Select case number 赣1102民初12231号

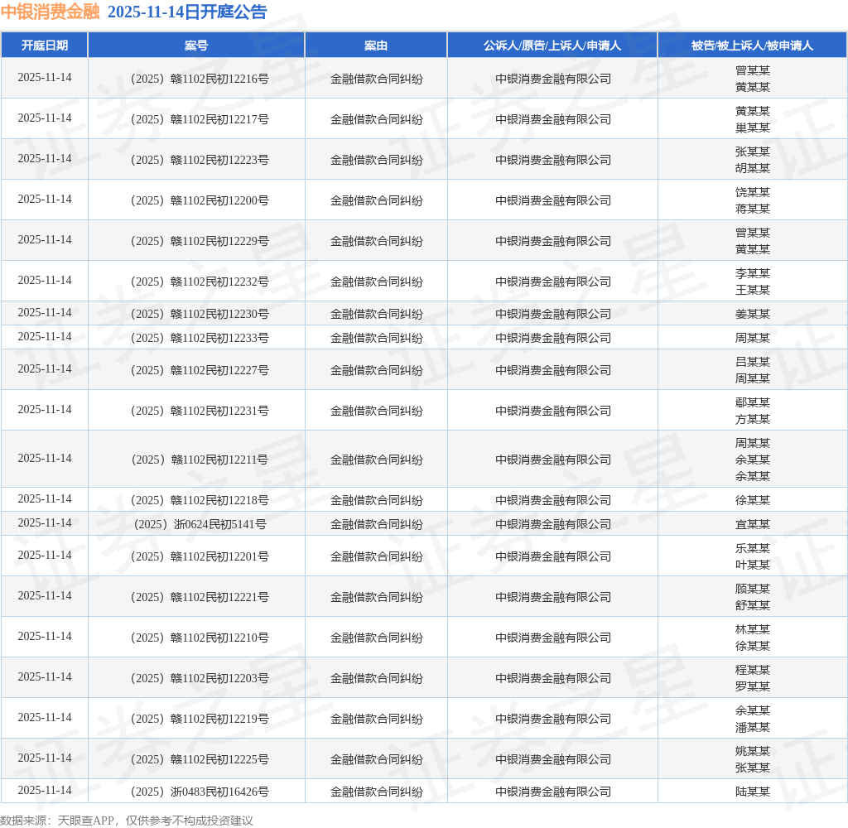click(200, 411)
